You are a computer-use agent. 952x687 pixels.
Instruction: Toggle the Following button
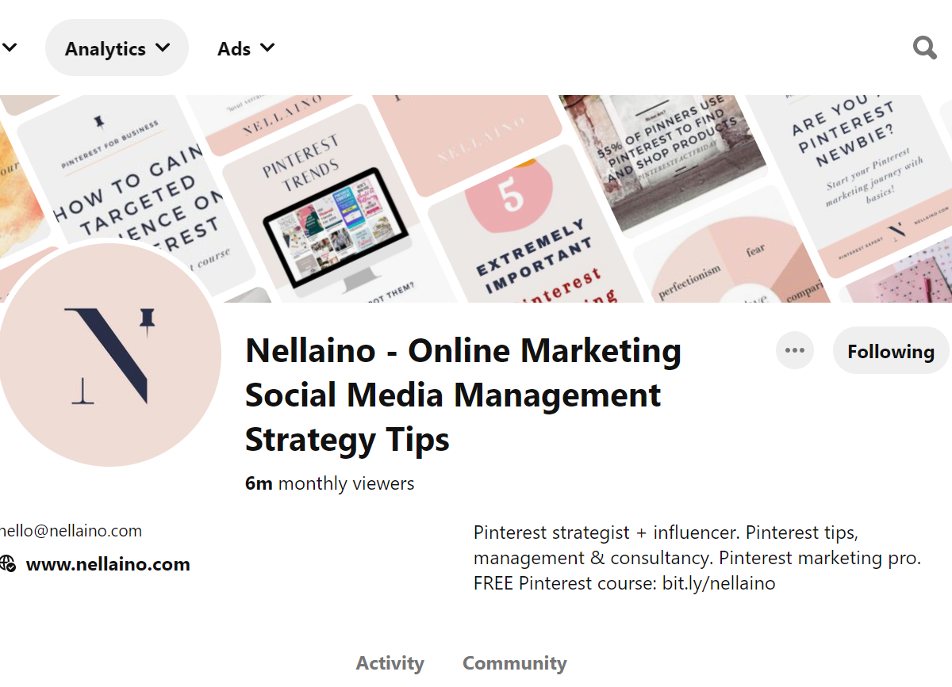[x=892, y=351]
